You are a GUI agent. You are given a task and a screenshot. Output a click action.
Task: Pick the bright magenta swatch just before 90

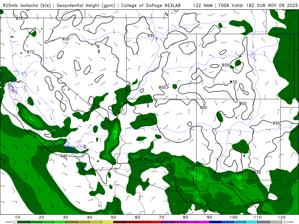pos(203,222)
